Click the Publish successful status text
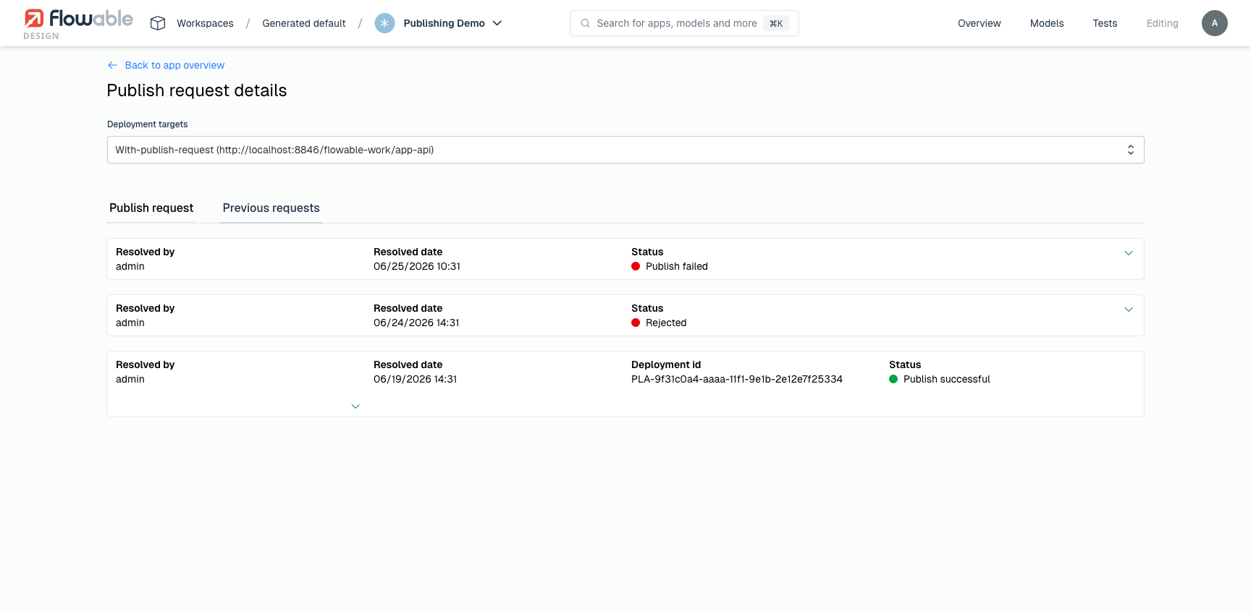1251x614 pixels. [947, 379]
